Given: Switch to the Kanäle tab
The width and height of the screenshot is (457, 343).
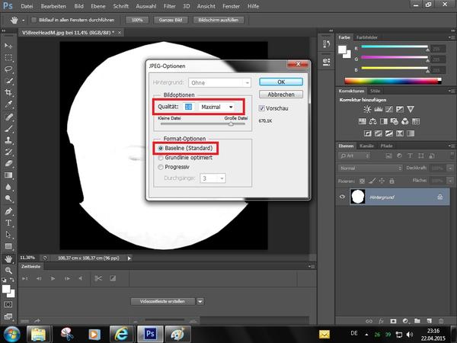Looking at the screenshot, I should tap(366, 146).
